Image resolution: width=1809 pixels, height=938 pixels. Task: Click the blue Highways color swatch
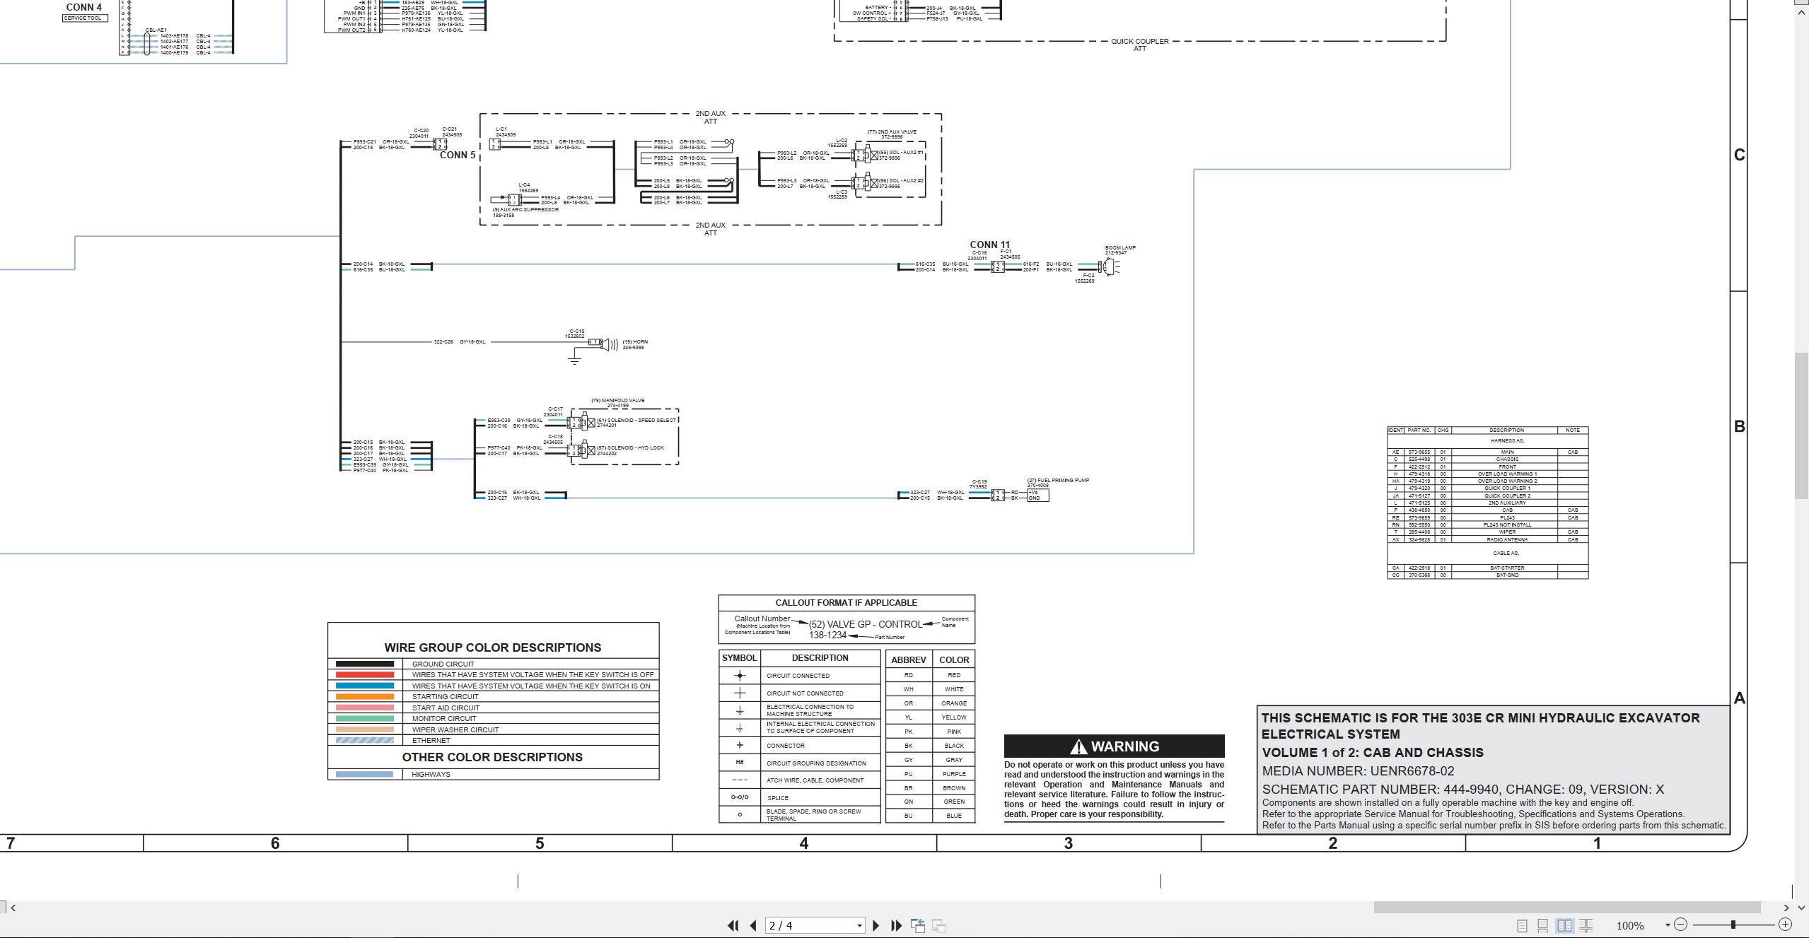pyautogui.click(x=364, y=774)
